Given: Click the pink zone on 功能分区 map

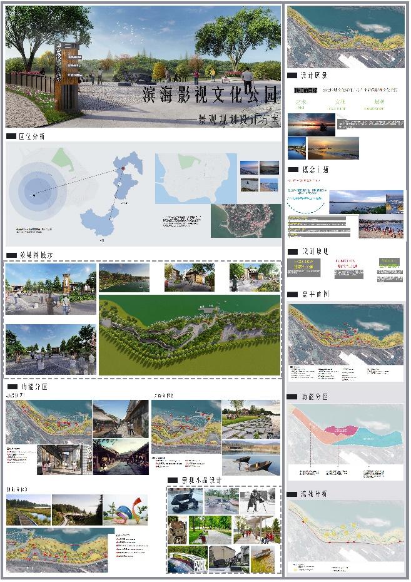Looking at the screenshot, I should 345,431.
